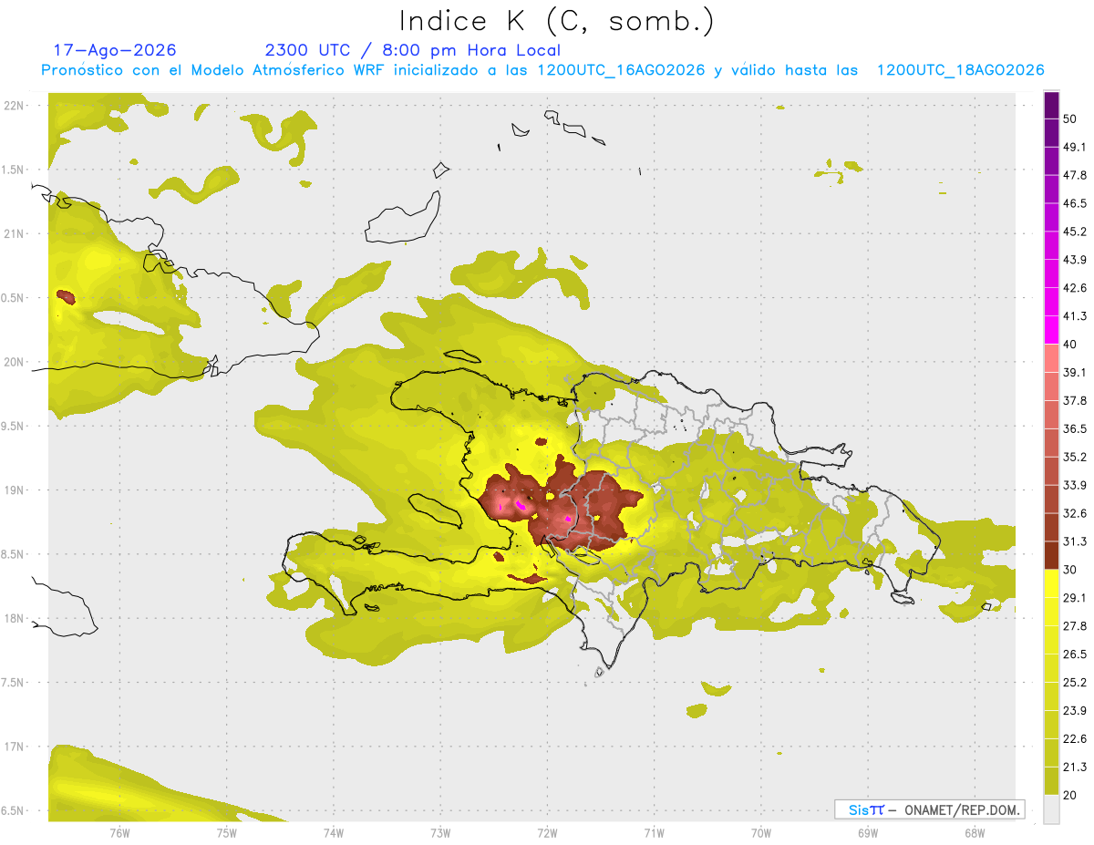
Task: Click the colorbar segment between 25.2 and 26.5
Action: tap(1051, 668)
